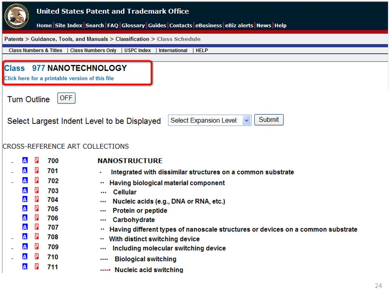Select subclass number 700

coord(53,161)
